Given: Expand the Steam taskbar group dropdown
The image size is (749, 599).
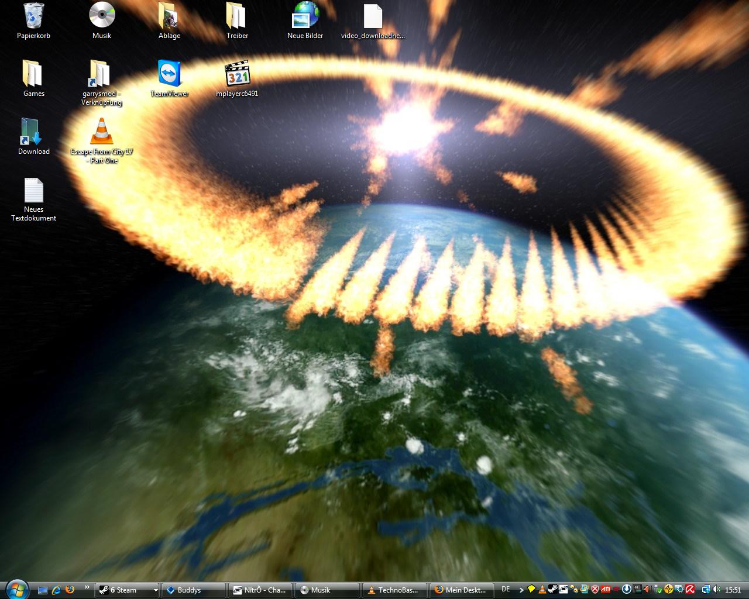Looking at the screenshot, I should [x=155, y=590].
